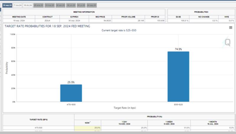
Task: Select the 29 ene.25 meeting tab
Action: pos(38,5)
